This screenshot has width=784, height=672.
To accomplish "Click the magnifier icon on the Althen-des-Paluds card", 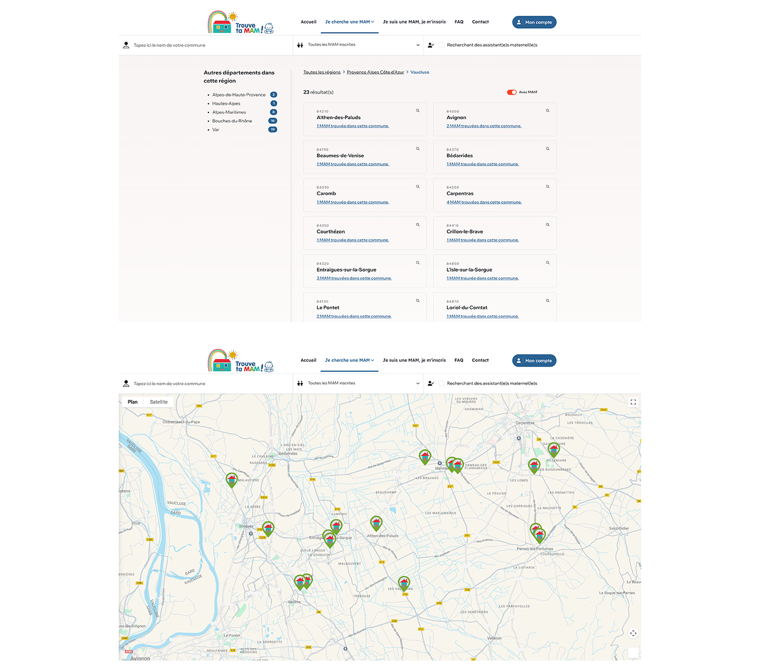I will click(x=418, y=111).
